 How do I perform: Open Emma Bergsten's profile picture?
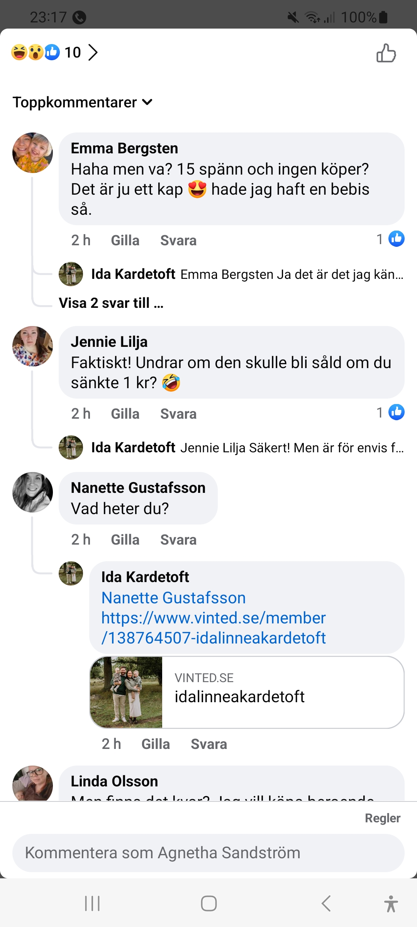coord(33,153)
